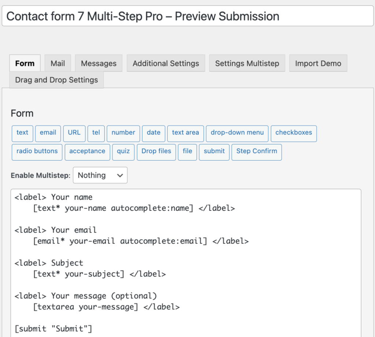Add an acceptance checkbox tag
Screen dimensions: 375x337
tap(87, 151)
